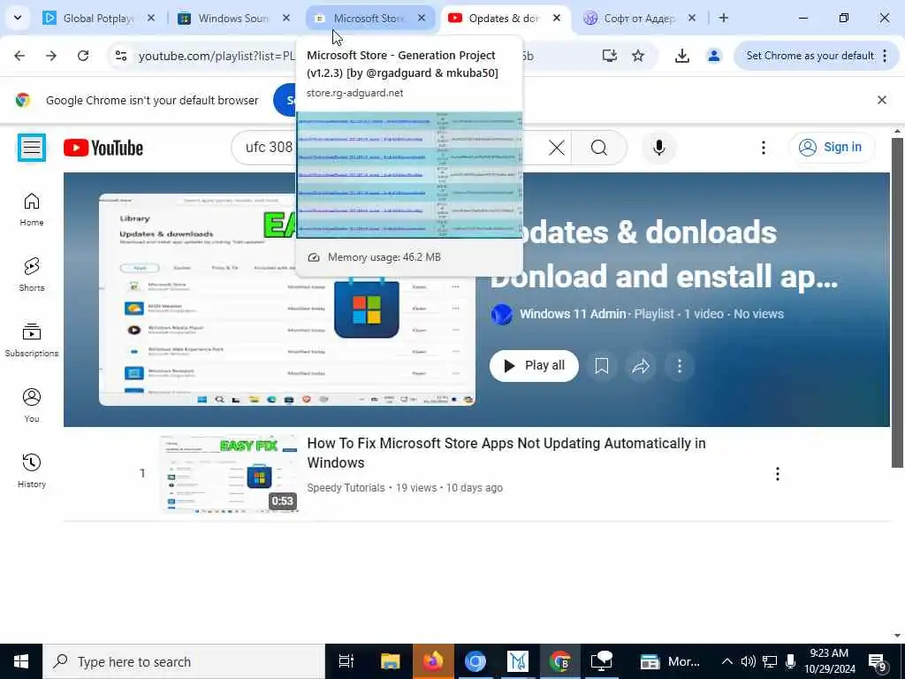Open File Explorer from taskbar
Viewport: 905px width, 679px height.
click(x=390, y=661)
